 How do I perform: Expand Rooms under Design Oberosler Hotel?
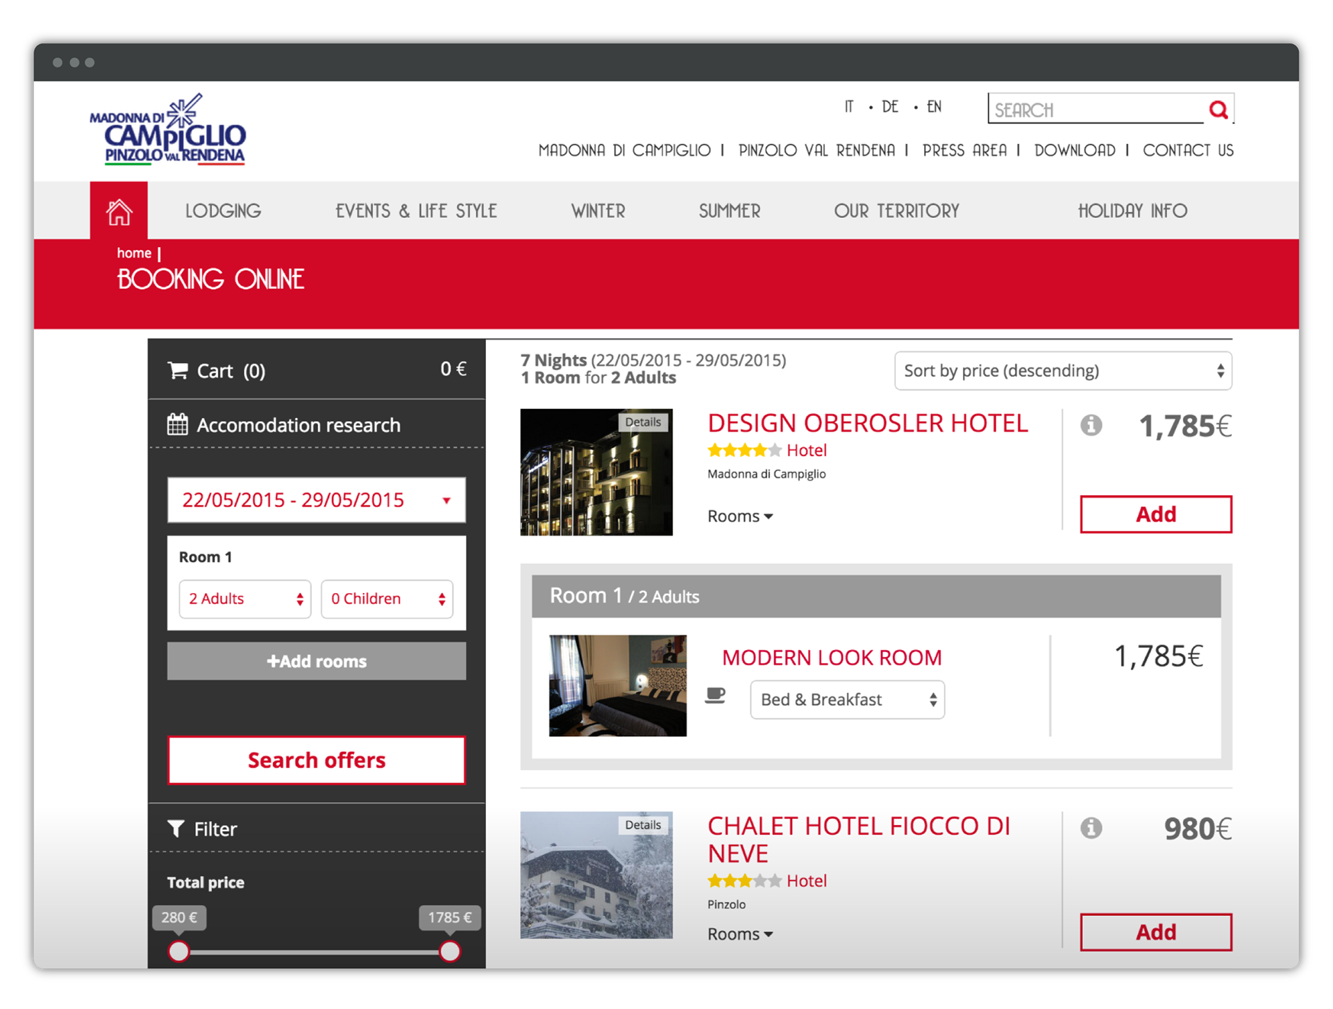(740, 516)
